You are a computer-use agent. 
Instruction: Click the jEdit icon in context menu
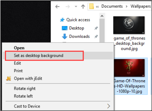click(8, 78)
